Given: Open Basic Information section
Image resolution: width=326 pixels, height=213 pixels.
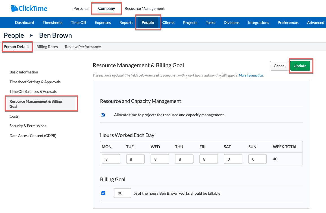Looking at the screenshot, I should point(24,72).
